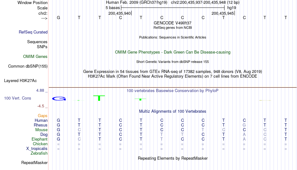Screen dimensions: 297x170
Task: Click the H3K27Ac Mark ENCODE title
Action: 173,76
